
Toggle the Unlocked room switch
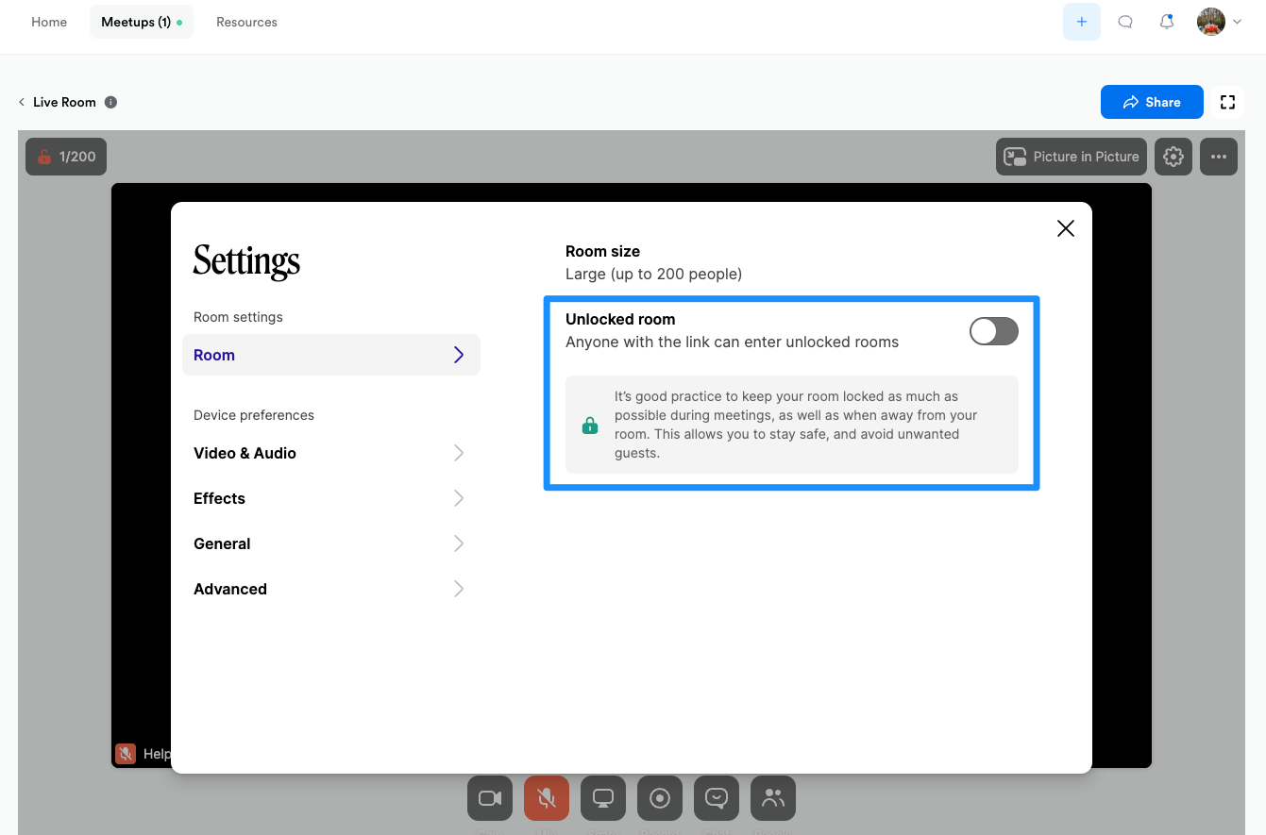993,331
